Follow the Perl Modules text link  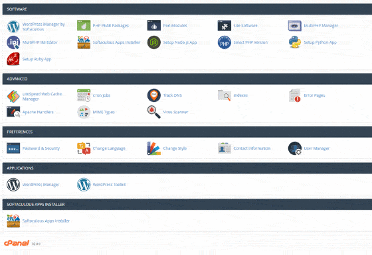coord(175,26)
